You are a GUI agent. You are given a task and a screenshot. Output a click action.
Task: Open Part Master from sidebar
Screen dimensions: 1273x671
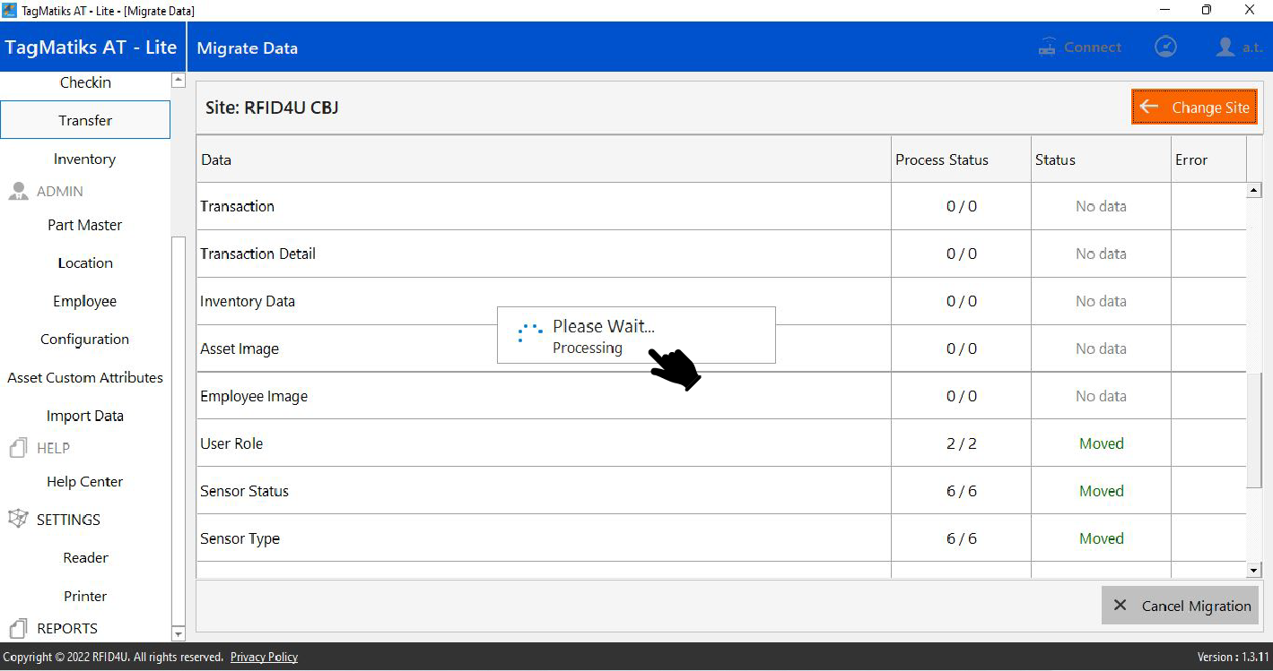pyautogui.click(x=85, y=225)
